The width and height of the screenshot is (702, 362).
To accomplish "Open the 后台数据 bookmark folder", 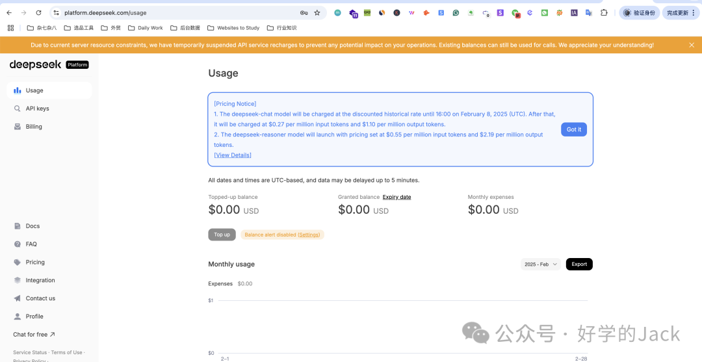I will (x=185, y=28).
